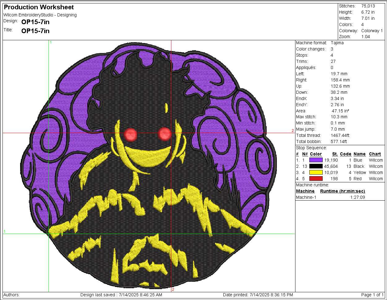This screenshot has width=387, height=300.
Task: Click the purple swatch in the Blue row
Action: [x=316, y=160]
